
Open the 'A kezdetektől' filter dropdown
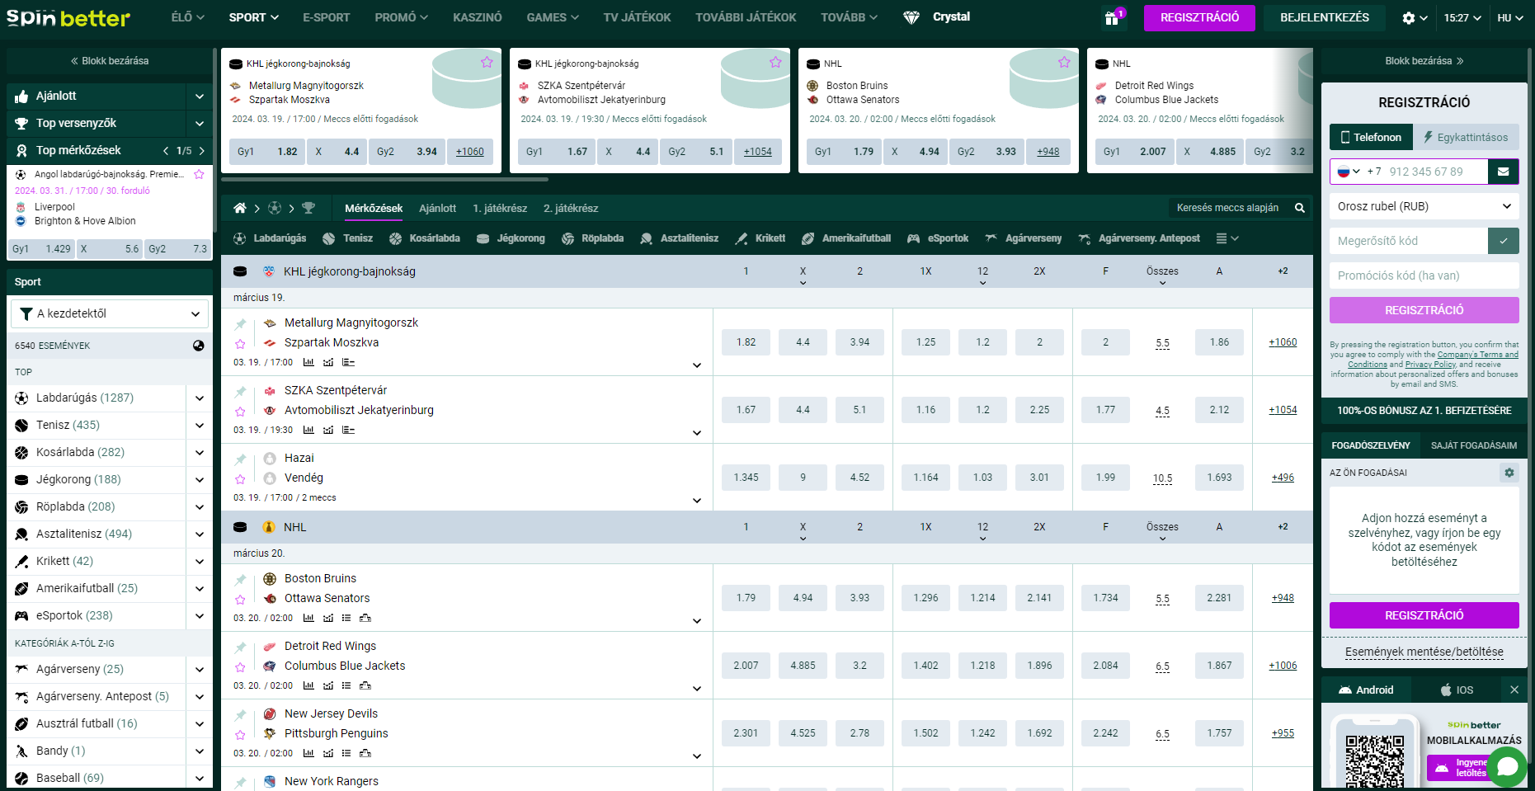pos(110,313)
